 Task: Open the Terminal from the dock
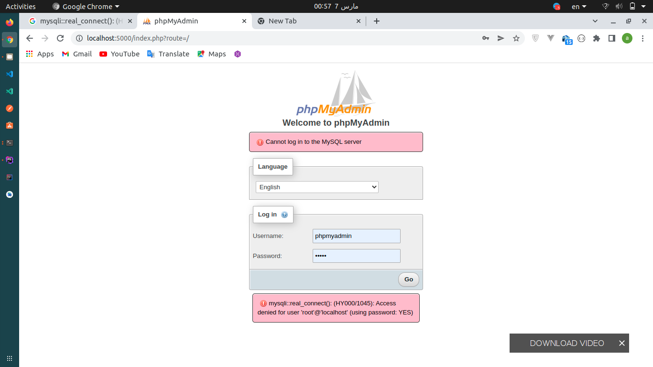tap(10, 143)
